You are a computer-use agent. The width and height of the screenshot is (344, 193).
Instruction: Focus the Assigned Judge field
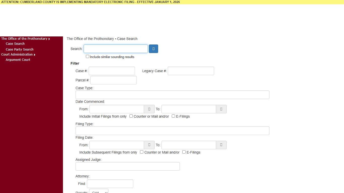click(127, 166)
